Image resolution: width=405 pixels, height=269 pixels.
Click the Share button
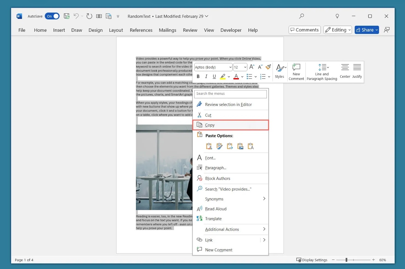tap(367, 30)
